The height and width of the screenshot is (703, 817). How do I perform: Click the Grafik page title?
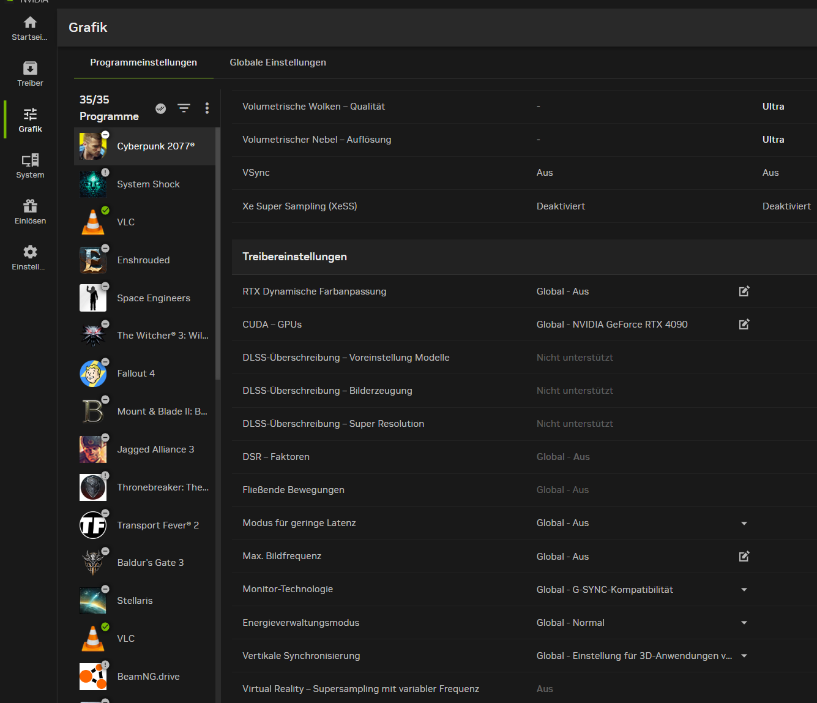88,27
